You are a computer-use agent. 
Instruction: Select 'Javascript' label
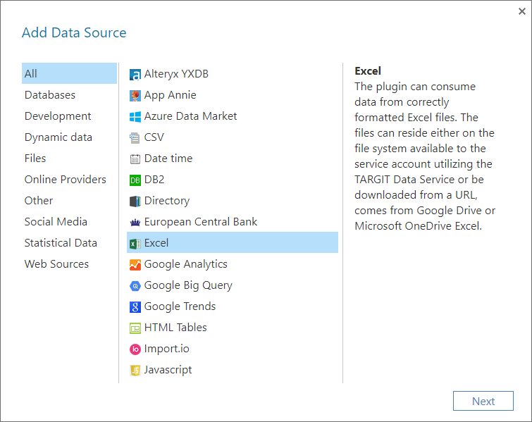coord(168,369)
